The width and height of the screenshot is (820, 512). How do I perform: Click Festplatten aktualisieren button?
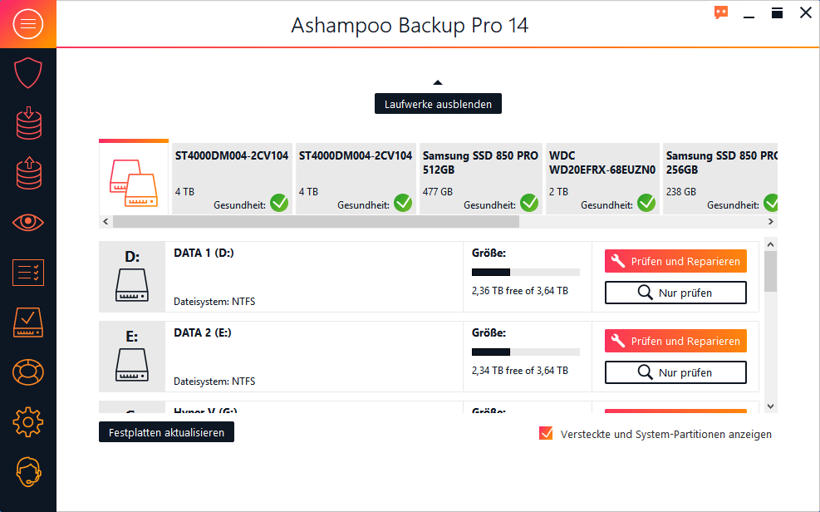pos(166,432)
